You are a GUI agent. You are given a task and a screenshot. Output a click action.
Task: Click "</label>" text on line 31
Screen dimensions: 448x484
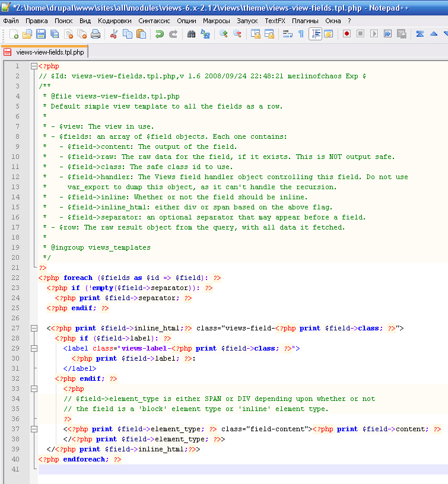click(80, 368)
